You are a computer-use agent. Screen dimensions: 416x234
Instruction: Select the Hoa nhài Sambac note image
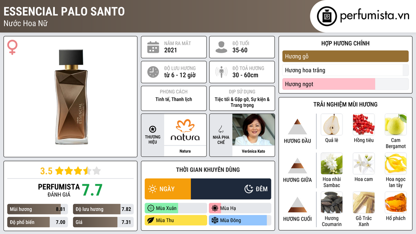[331, 163]
